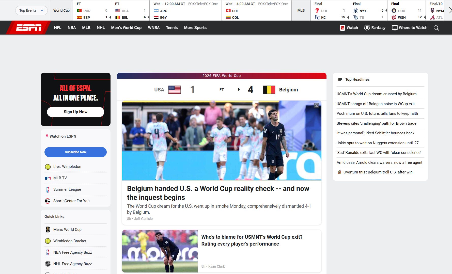This screenshot has height=274, width=452.
Task: Click the Belgium flag in the match header
Action: (x=269, y=90)
